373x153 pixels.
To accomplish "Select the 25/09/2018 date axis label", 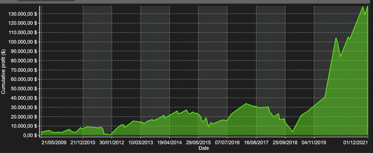I will [x=285, y=143].
